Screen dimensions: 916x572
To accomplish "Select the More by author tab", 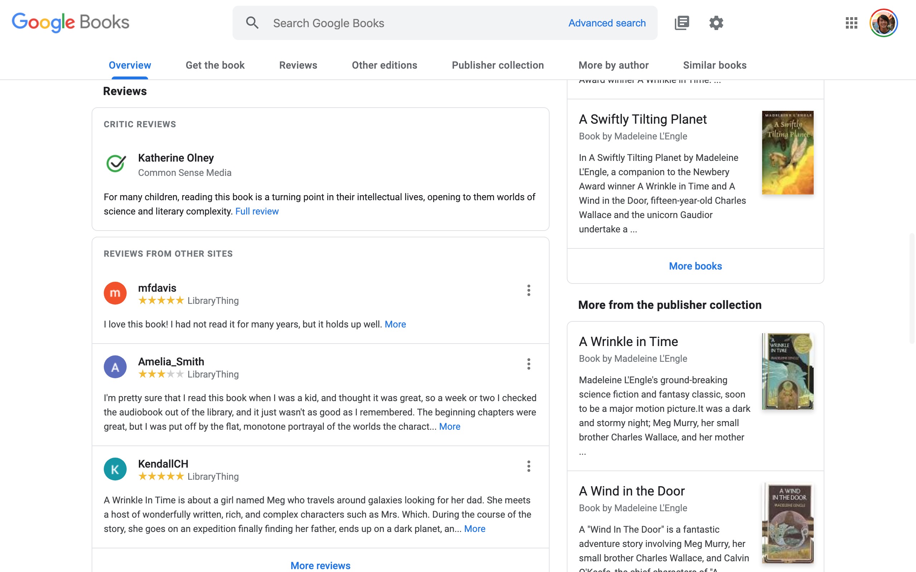I will tap(613, 65).
